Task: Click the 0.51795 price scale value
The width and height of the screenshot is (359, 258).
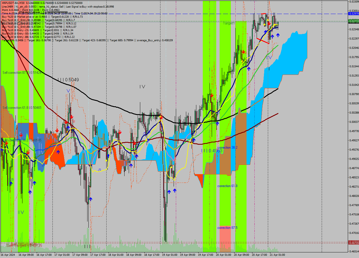Action: (354, 57)
